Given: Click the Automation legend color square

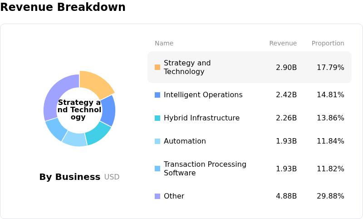Looking at the screenshot, I should point(157,141).
